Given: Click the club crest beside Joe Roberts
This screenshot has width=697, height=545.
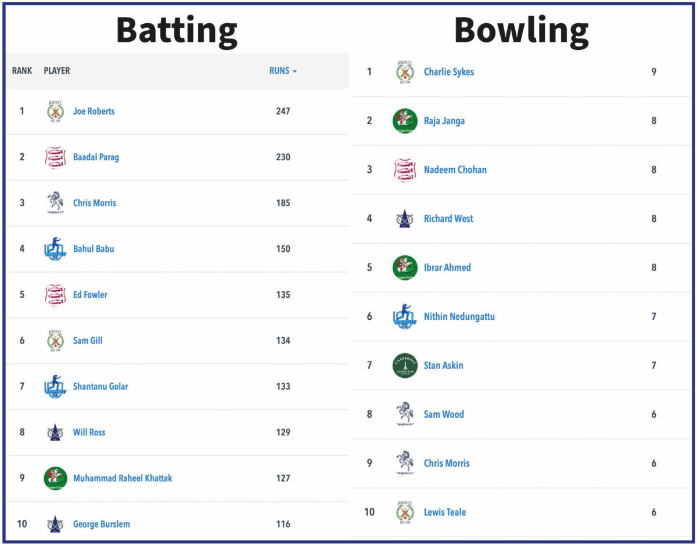Looking at the screenshot, I should pyautogui.click(x=55, y=111).
